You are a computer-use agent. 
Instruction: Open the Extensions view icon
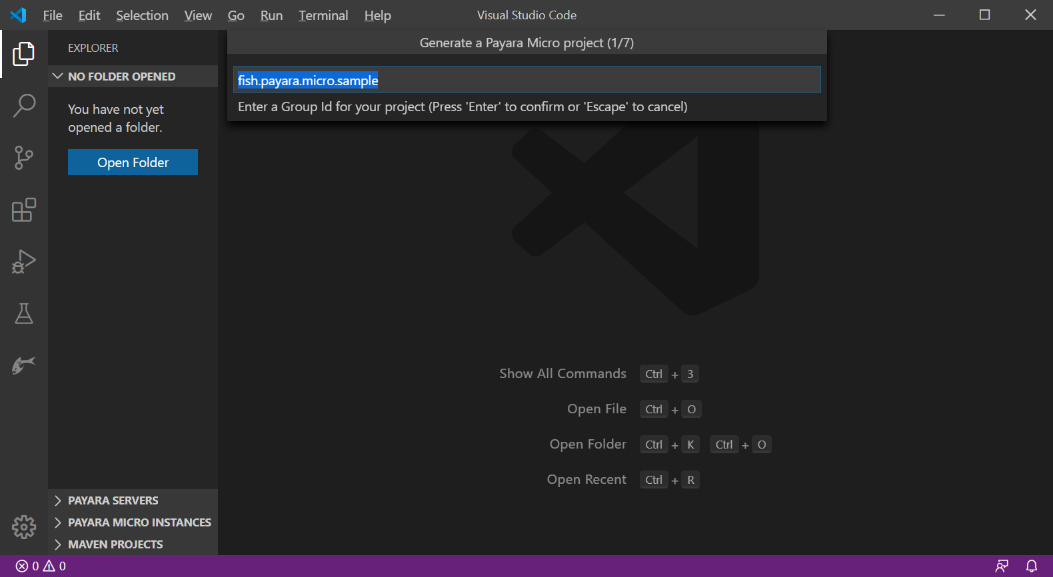(x=24, y=210)
